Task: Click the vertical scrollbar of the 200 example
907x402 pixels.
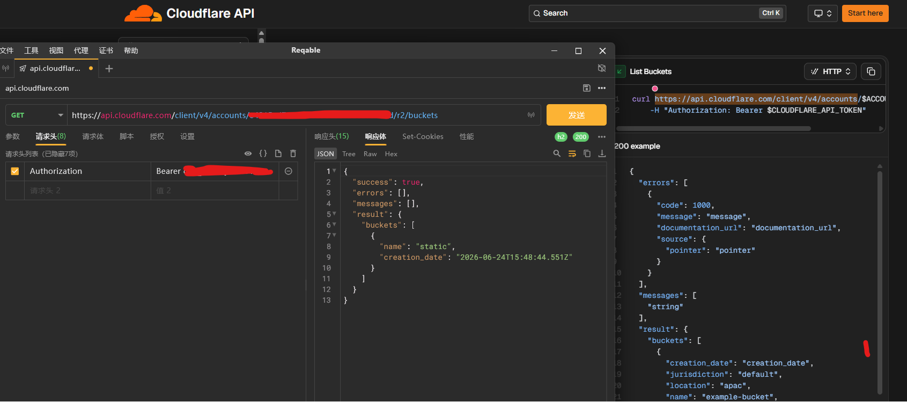Action: point(880,283)
